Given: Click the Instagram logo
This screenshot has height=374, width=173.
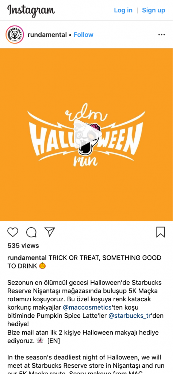Looking at the screenshot, I should click(x=31, y=11).
